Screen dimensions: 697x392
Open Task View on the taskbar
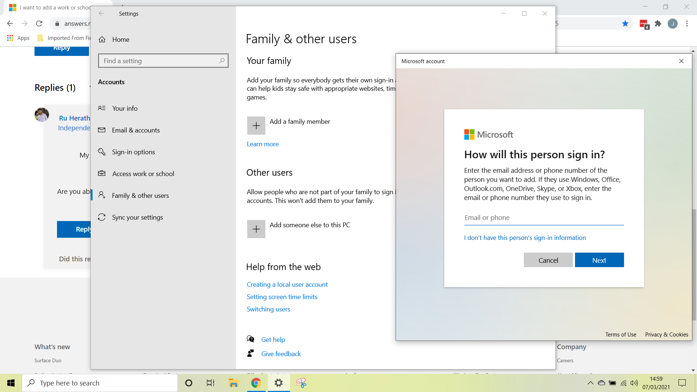tap(211, 383)
